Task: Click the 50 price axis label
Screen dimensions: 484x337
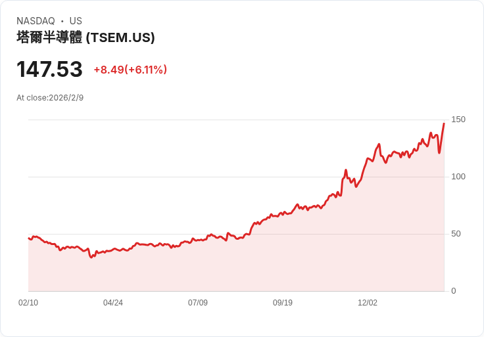Action: point(456,234)
